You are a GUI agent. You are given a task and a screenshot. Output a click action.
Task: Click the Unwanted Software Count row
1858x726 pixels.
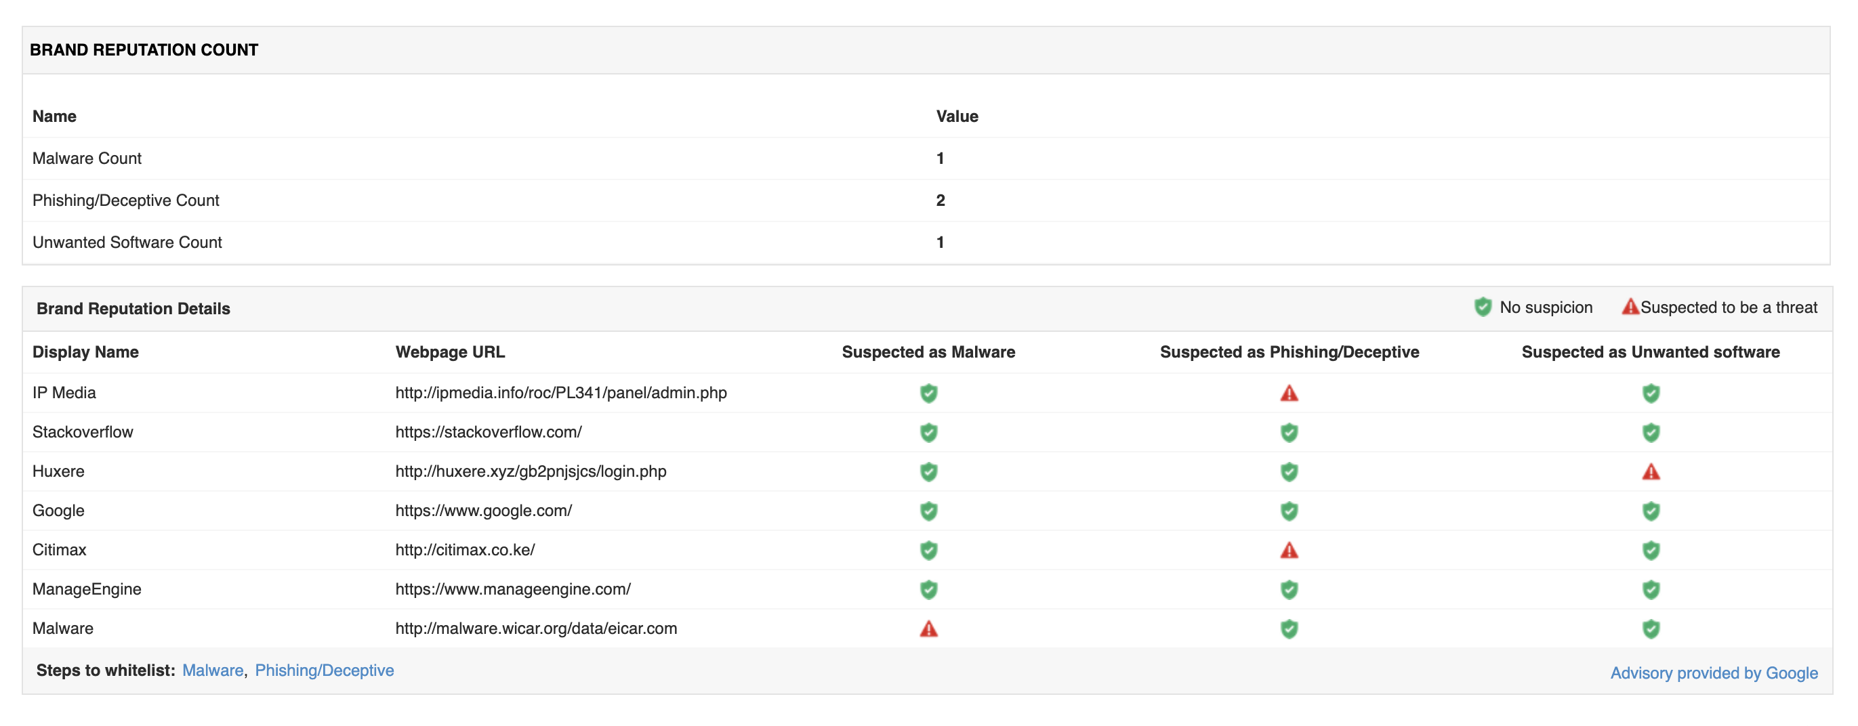(x=127, y=242)
